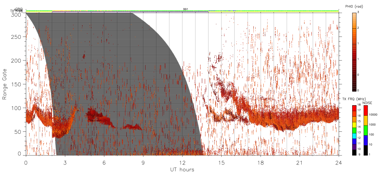Click x-axis tick label '3' UT hours

65,163
